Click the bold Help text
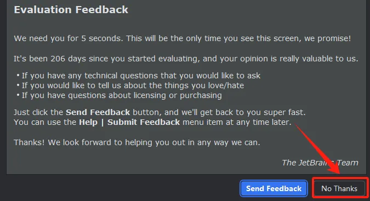The width and height of the screenshot is (370, 201). click(x=88, y=122)
